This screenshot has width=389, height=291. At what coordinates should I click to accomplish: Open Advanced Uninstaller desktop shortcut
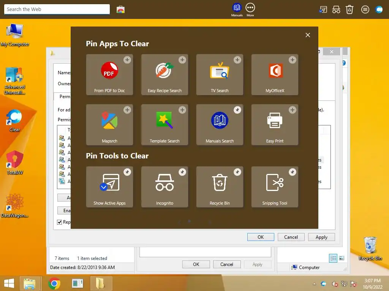[15, 81]
